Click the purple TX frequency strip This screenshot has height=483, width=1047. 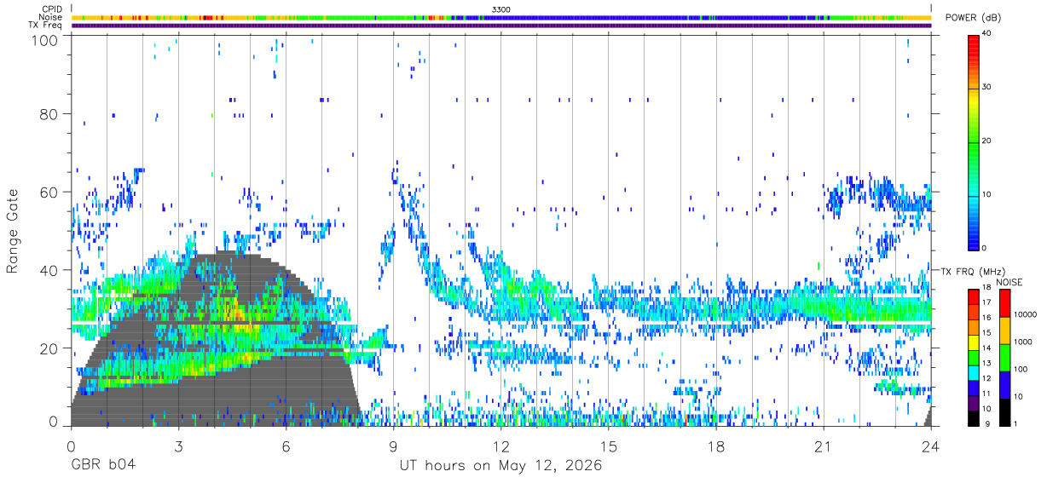coord(501,26)
